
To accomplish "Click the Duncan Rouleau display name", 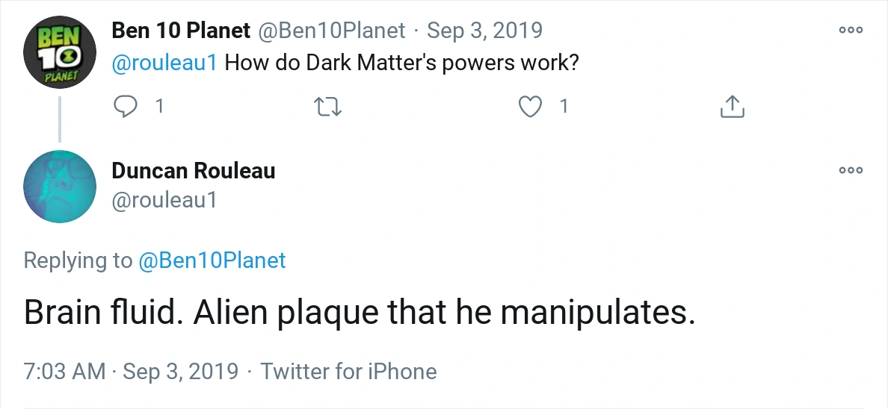I will pyautogui.click(x=194, y=171).
